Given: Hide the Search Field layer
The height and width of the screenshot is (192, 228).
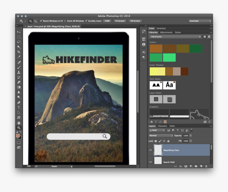Looking at the screenshot, I should [x=151, y=162].
